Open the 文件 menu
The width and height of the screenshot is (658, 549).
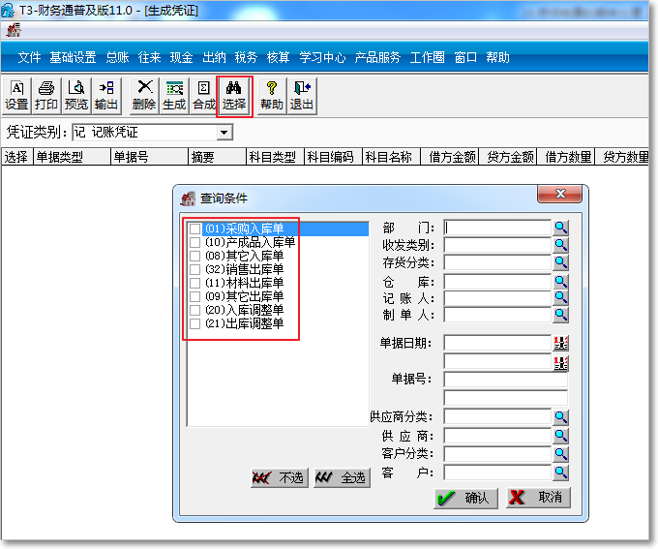pos(29,57)
